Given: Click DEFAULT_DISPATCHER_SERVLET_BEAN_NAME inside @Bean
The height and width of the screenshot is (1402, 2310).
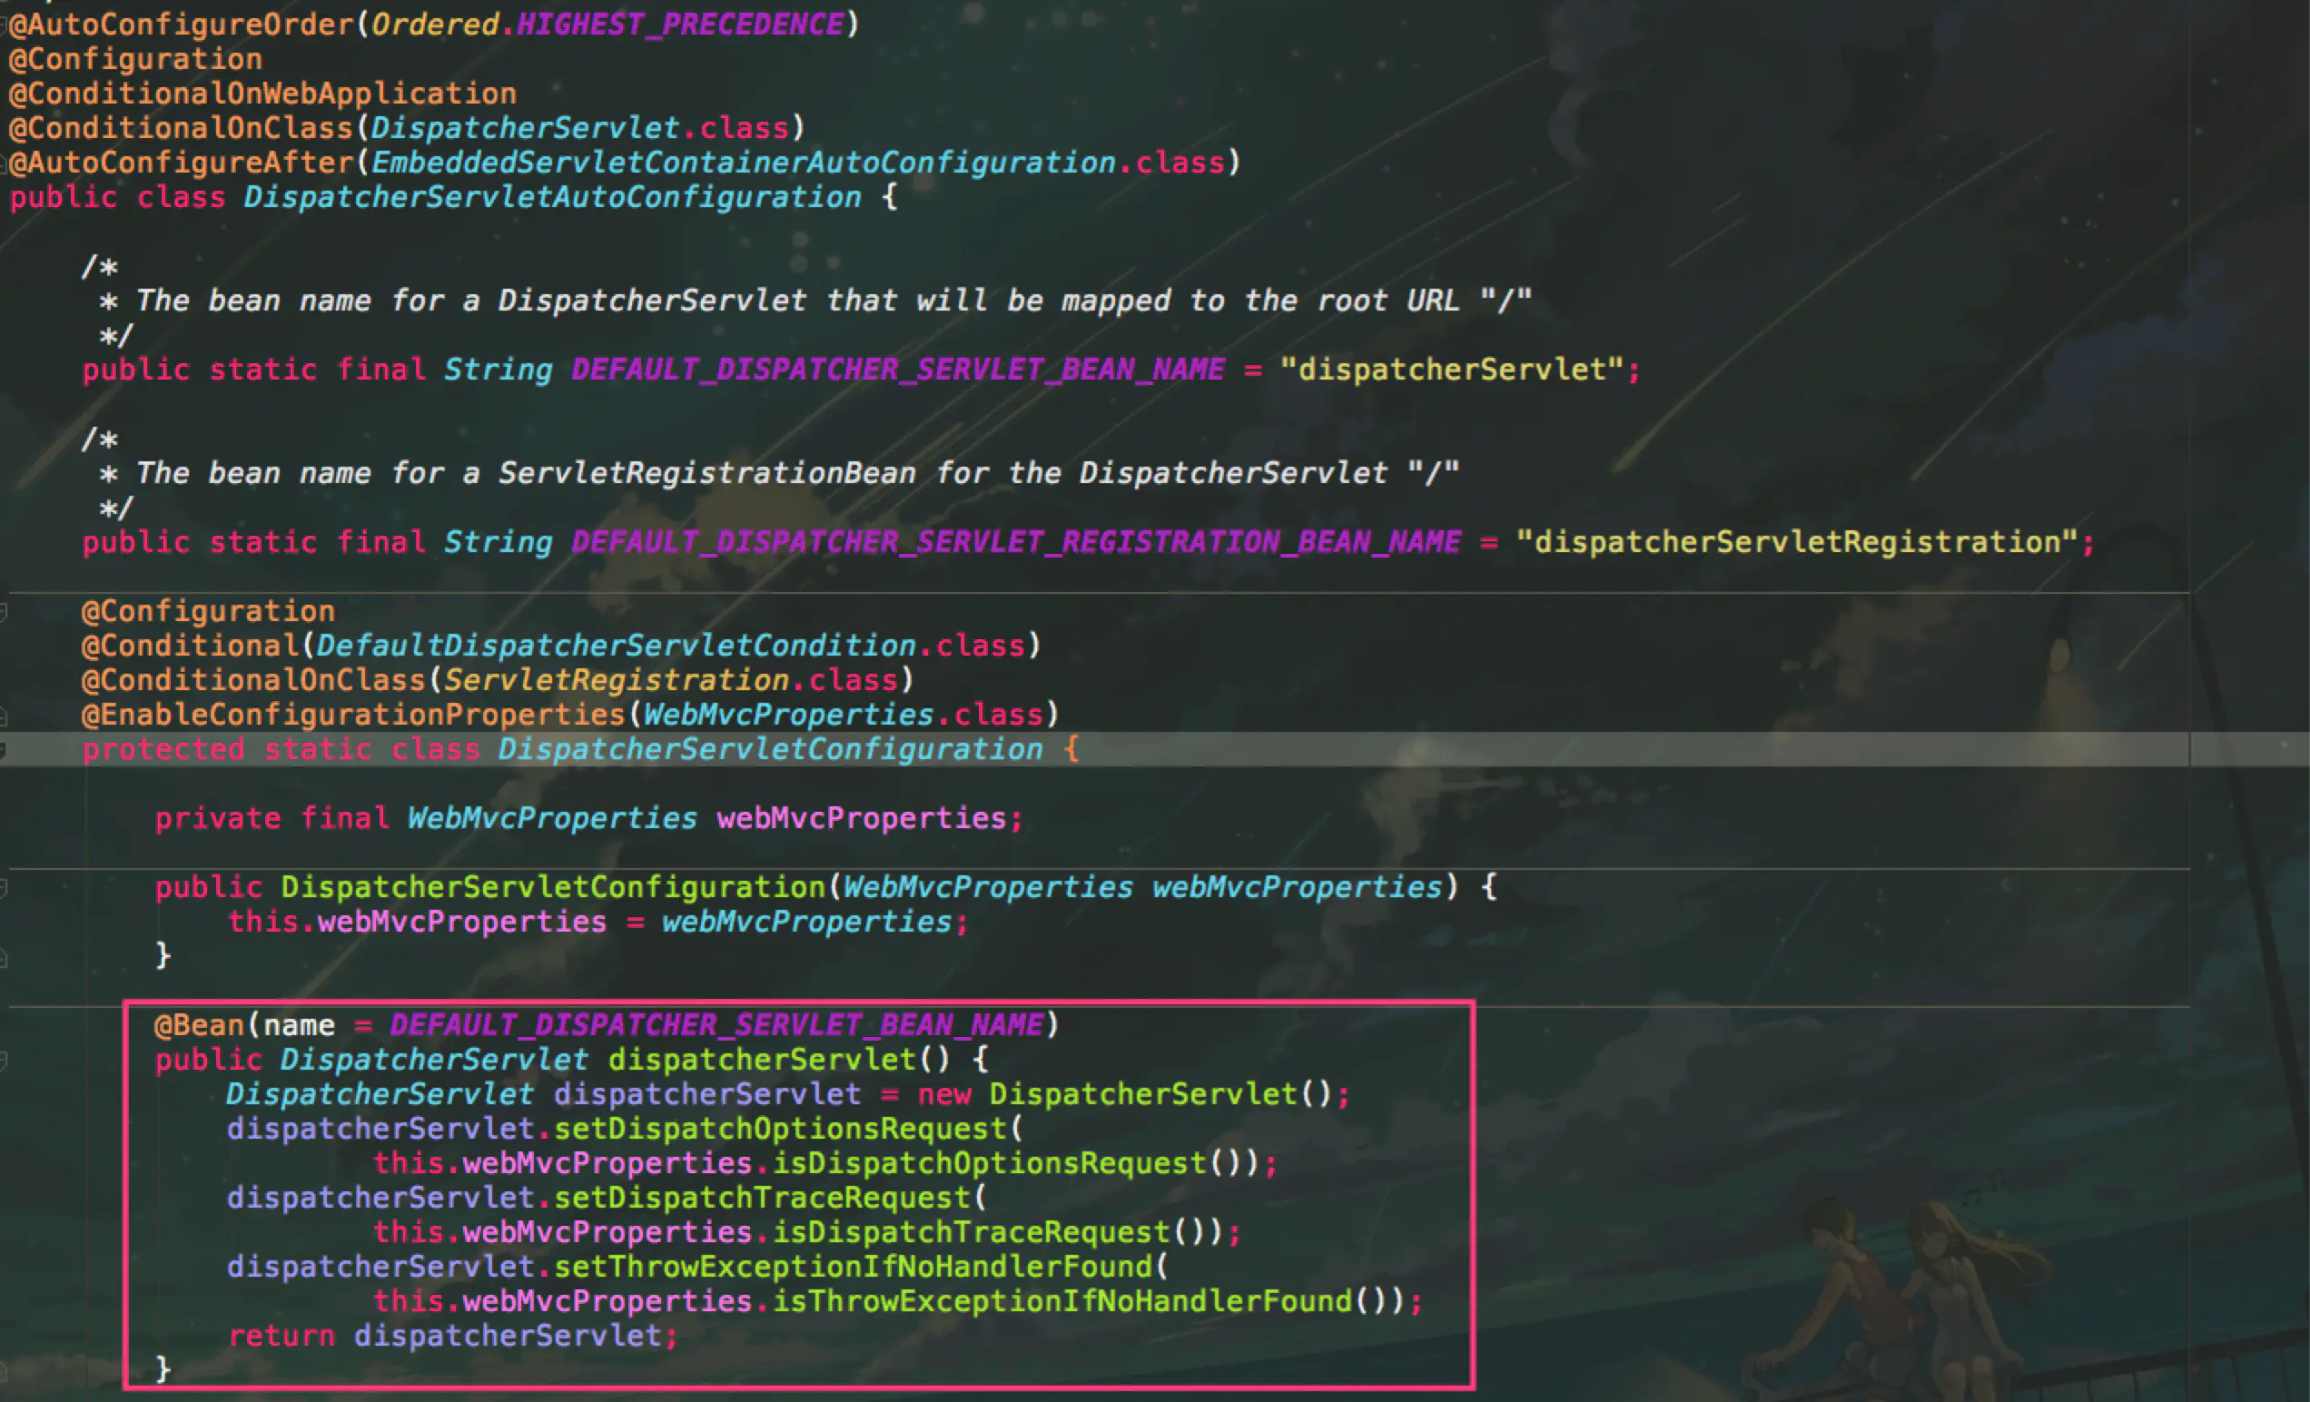Looking at the screenshot, I should point(716,1025).
